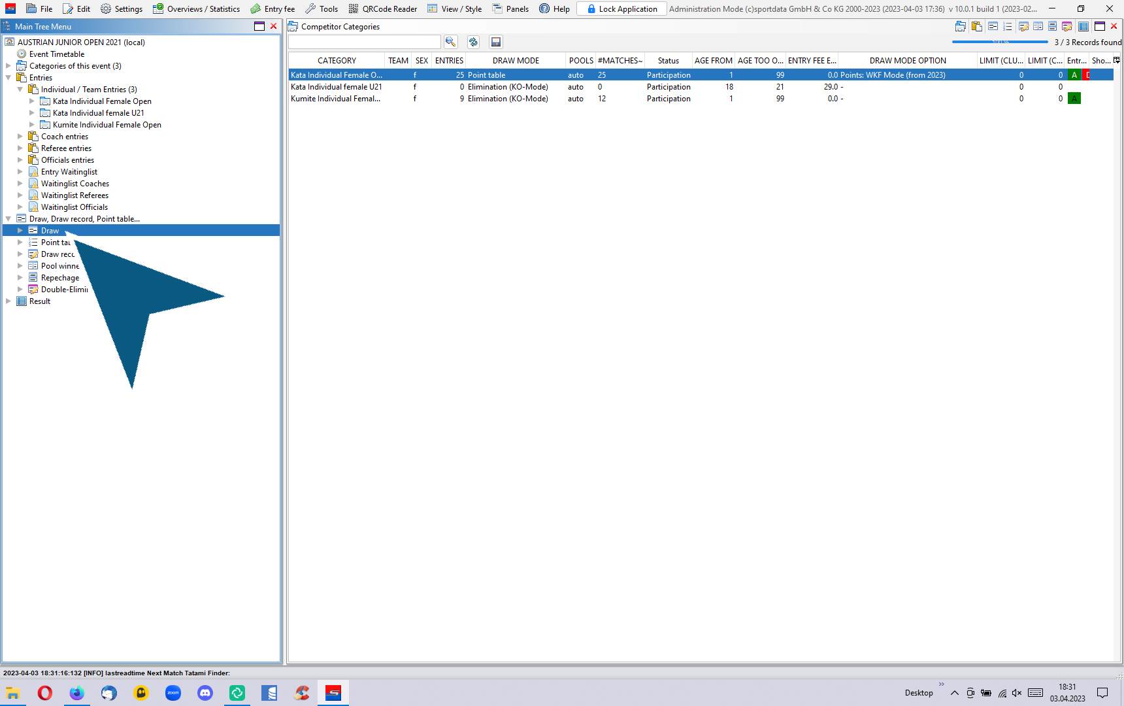Click the Repechage icon in the tree
This screenshot has height=706, width=1124.
pyautogui.click(x=33, y=277)
